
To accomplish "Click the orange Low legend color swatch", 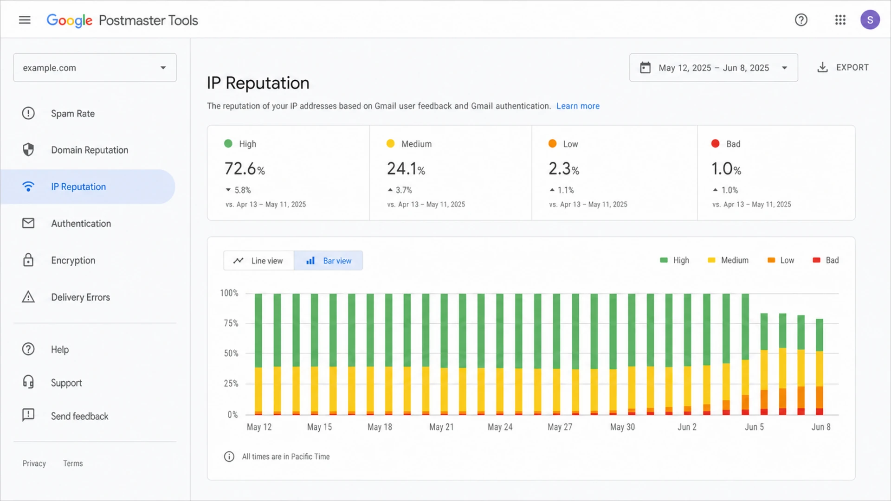I will coord(771,260).
